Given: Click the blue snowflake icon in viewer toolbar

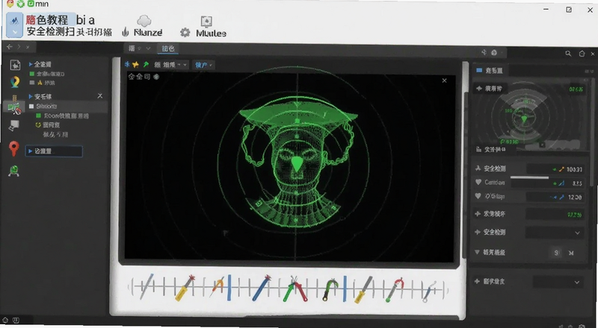Looking at the screenshot, I should point(127,64).
